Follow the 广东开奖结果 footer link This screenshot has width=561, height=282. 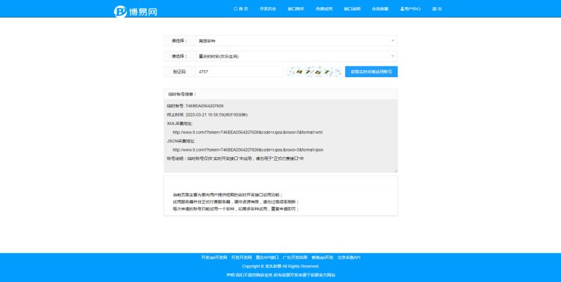click(x=295, y=257)
